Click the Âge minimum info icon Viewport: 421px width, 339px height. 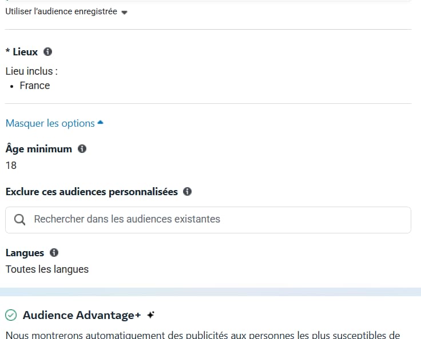click(82, 149)
